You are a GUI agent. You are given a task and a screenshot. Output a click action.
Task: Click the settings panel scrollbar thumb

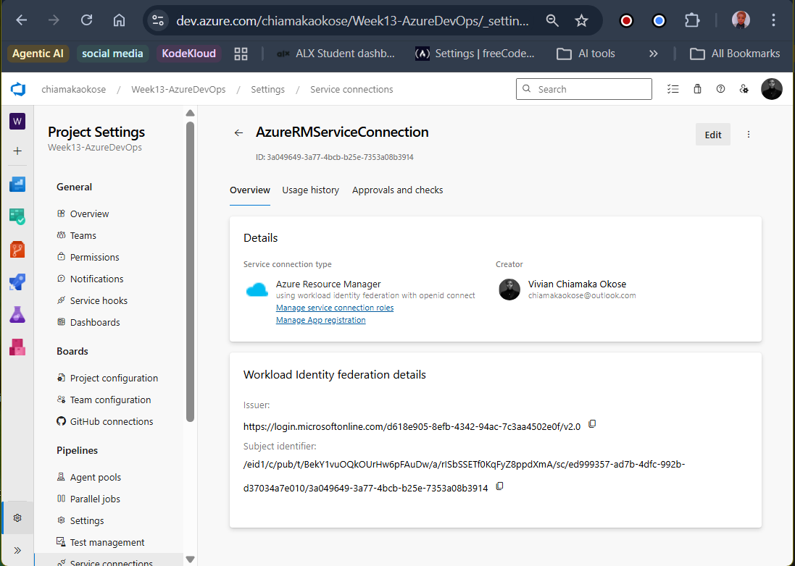(x=190, y=271)
